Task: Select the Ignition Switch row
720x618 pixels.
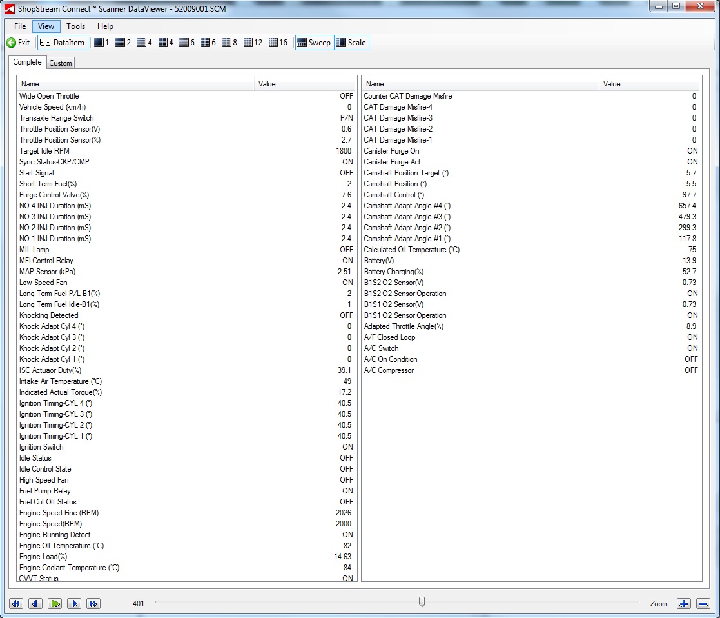Action: coord(186,447)
